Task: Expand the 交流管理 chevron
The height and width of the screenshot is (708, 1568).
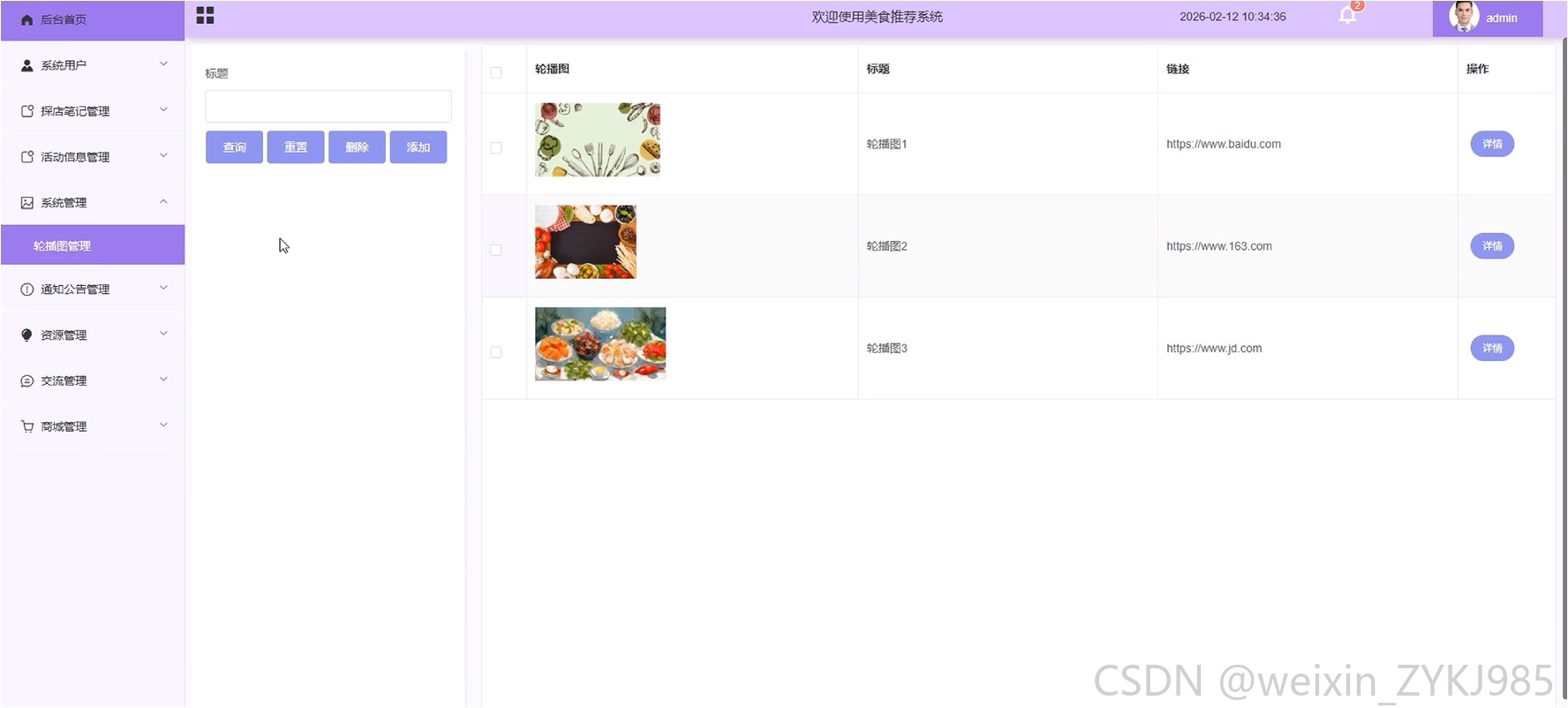Action: coord(163,380)
